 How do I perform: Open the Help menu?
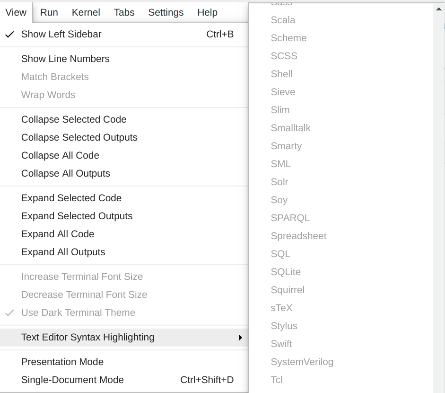(x=207, y=12)
